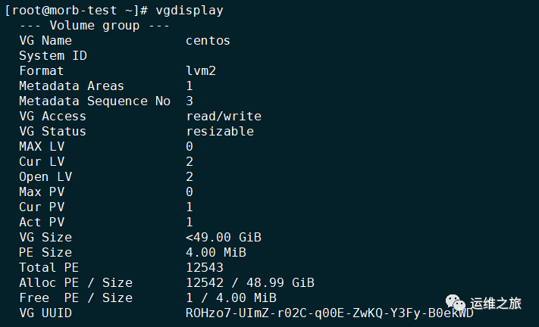539x327 pixels.
Task: Click the Metadata Areas label
Action: [71, 86]
